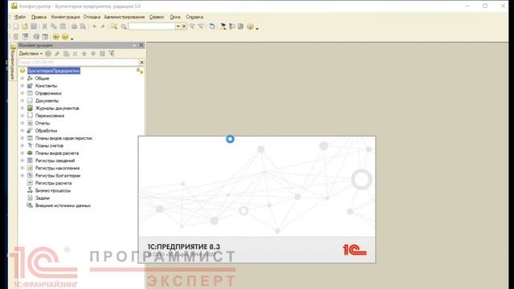Expand the Журналы документов node
Screen dimensions: 514x289
click(22, 108)
